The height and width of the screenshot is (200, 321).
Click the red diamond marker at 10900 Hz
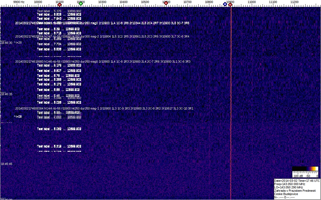(230, 4)
